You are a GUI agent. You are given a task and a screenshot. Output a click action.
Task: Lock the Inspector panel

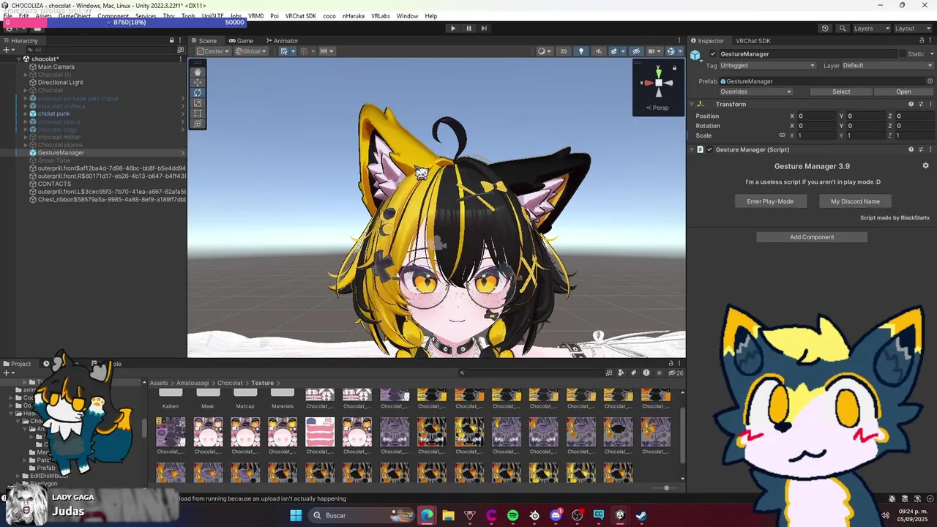click(x=922, y=41)
